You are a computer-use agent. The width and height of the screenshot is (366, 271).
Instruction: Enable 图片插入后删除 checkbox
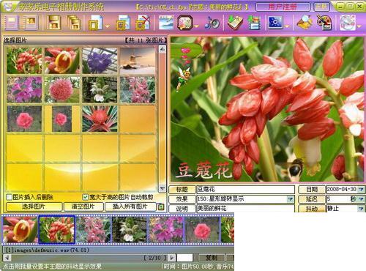pos(9,197)
